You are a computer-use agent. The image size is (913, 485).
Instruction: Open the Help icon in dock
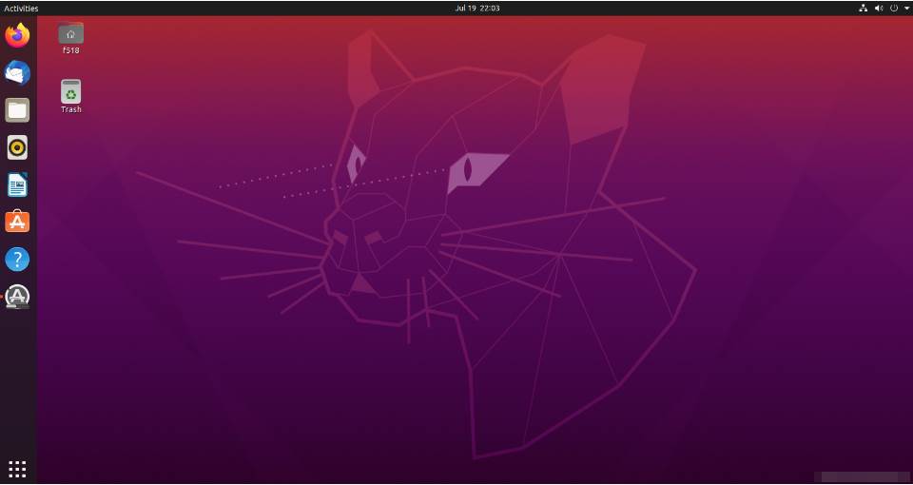(x=17, y=259)
